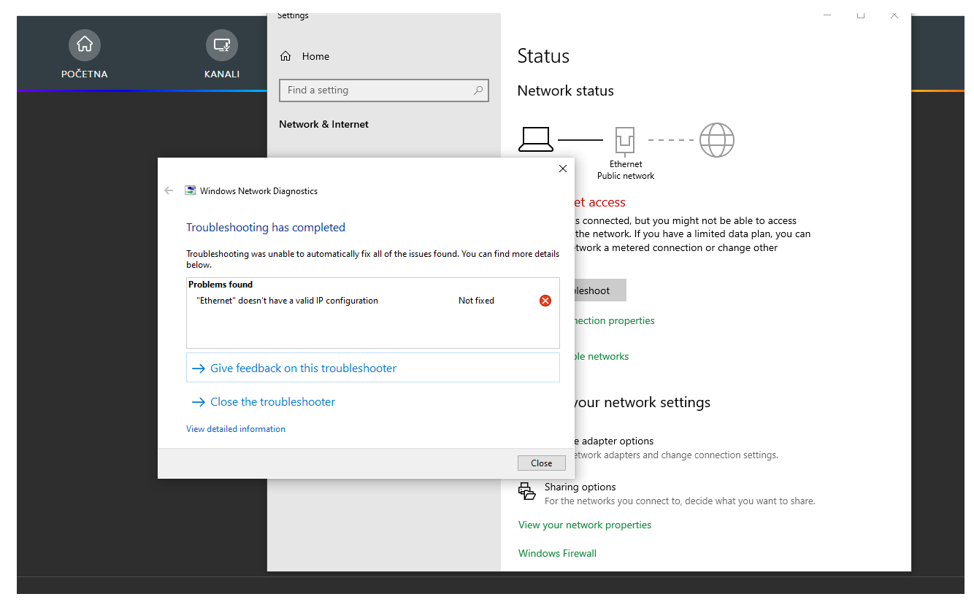The height and width of the screenshot is (602, 974).
Task: Click the Find a setting search field
Action: click(384, 90)
